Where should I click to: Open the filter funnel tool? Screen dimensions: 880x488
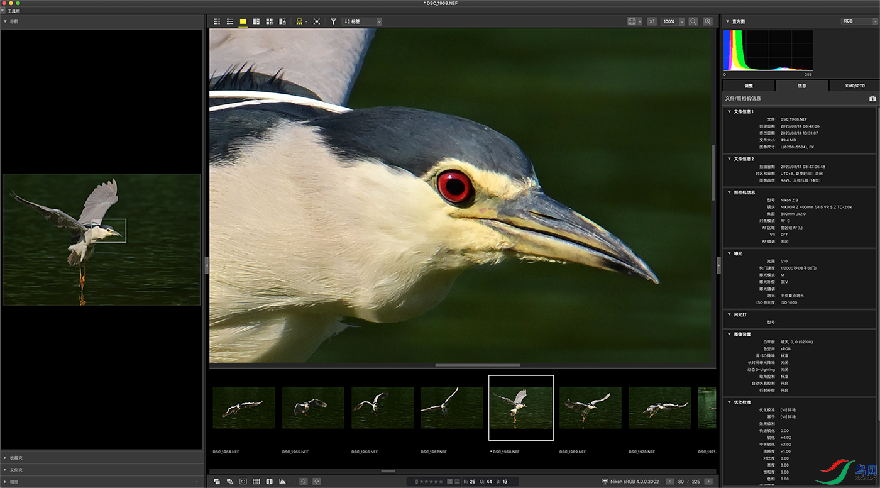click(333, 21)
